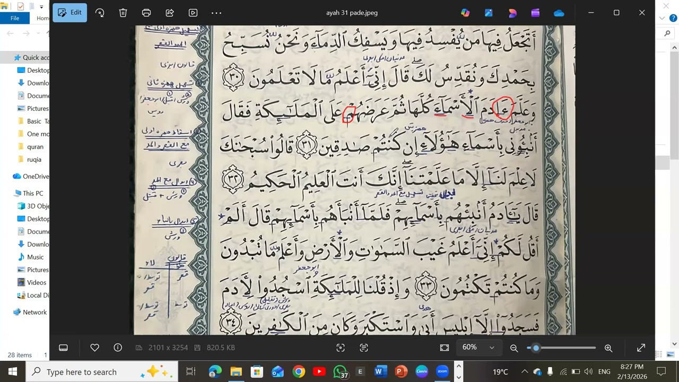Click the zoom slider handle

536,348
